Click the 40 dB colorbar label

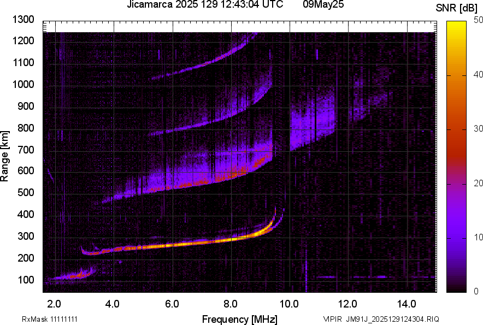pos(479,74)
